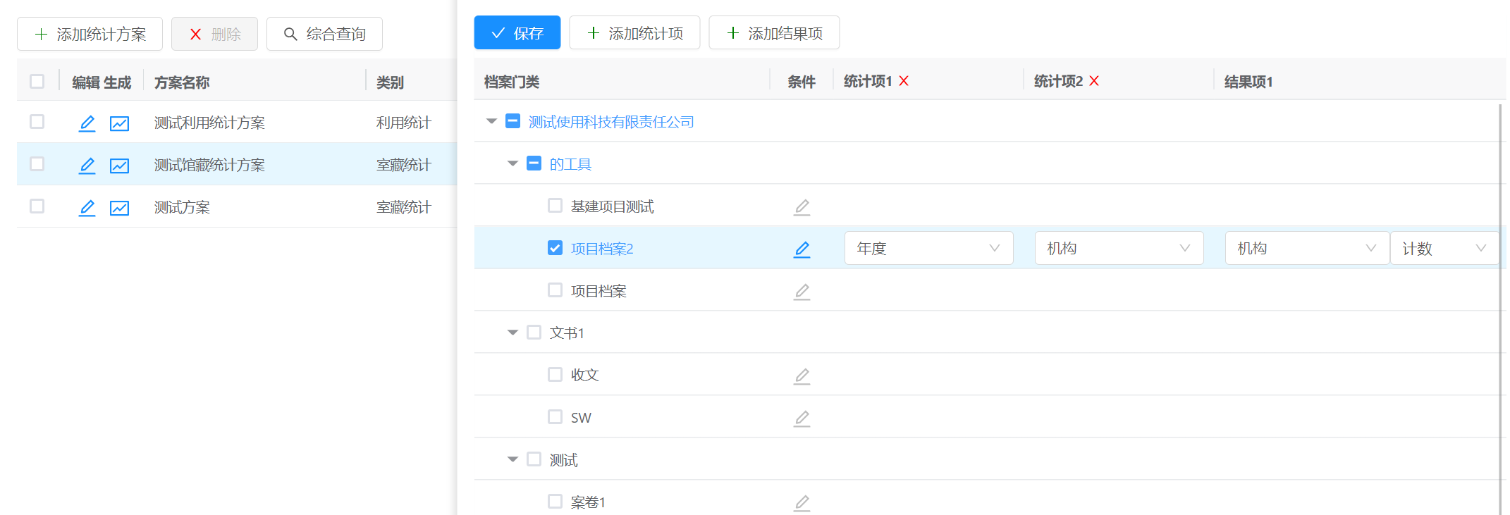
Task: Check the SW checkbox
Action: (x=555, y=416)
